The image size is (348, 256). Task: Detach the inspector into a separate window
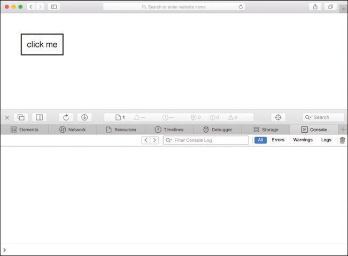click(x=21, y=117)
